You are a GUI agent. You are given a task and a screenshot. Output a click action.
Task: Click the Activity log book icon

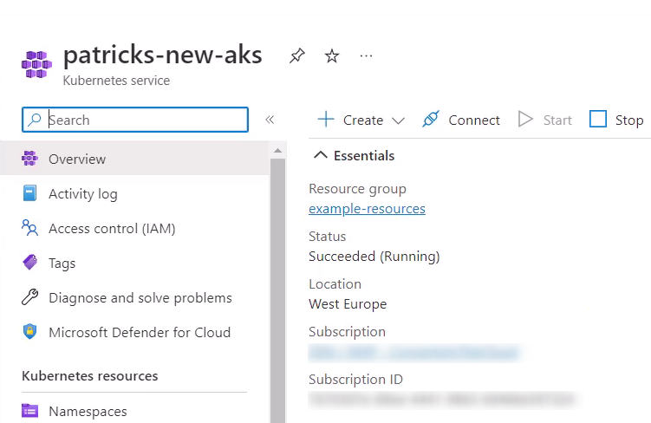tap(29, 193)
